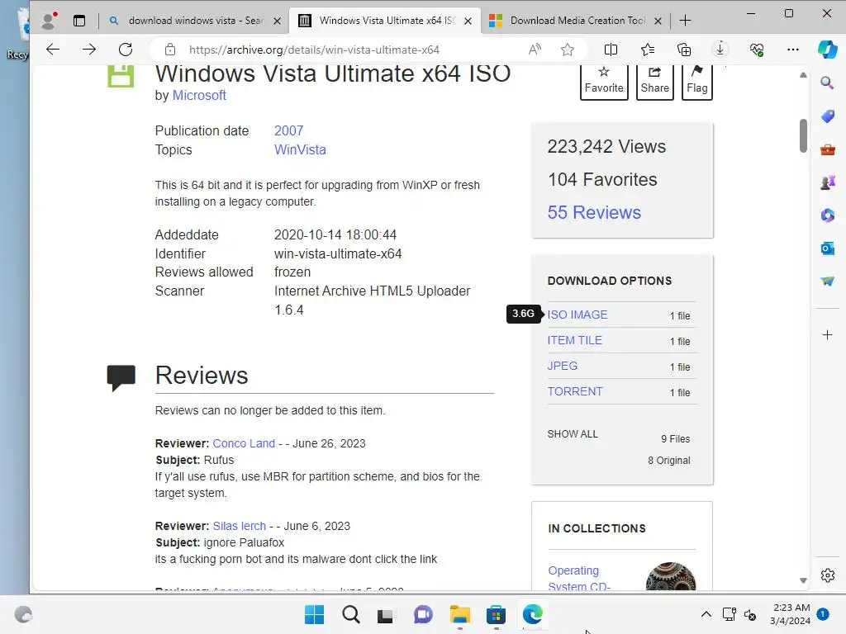Open the Downloads toolbar button
846x634 pixels.
tap(720, 50)
